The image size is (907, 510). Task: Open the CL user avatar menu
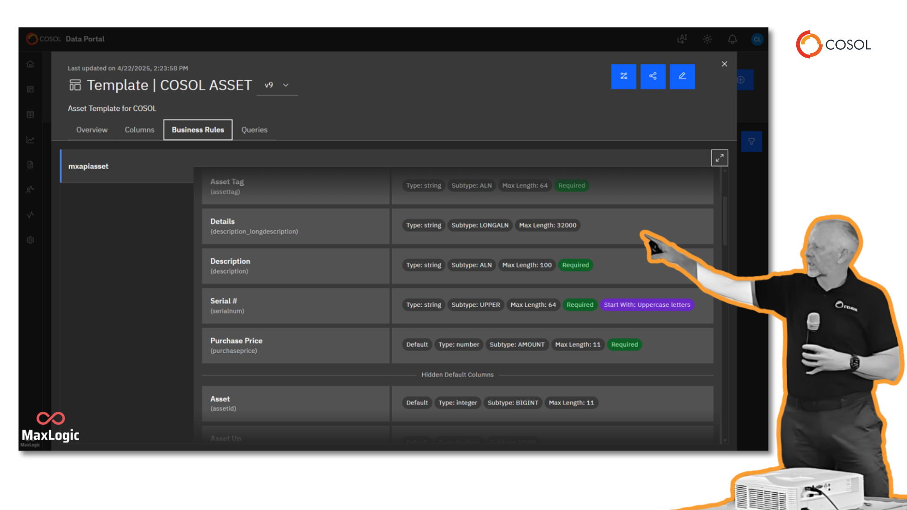757,39
